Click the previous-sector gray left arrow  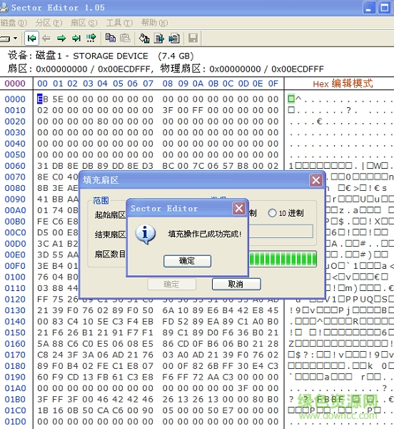coord(46,39)
